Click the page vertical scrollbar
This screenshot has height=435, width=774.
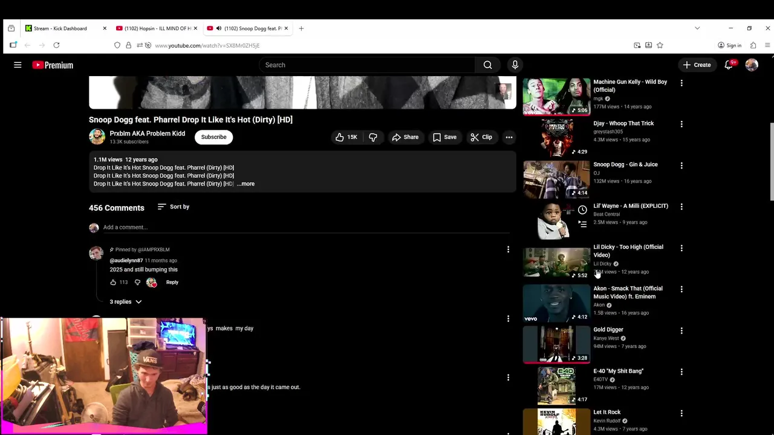click(771, 161)
